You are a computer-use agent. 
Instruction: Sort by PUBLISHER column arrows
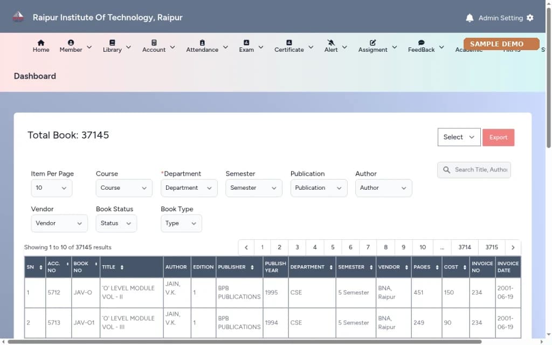pos(252,267)
